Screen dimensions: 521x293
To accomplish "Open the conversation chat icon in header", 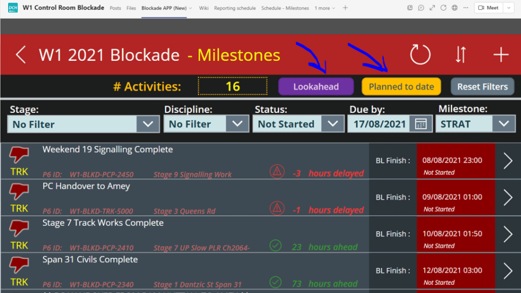I will (x=421, y=8).
